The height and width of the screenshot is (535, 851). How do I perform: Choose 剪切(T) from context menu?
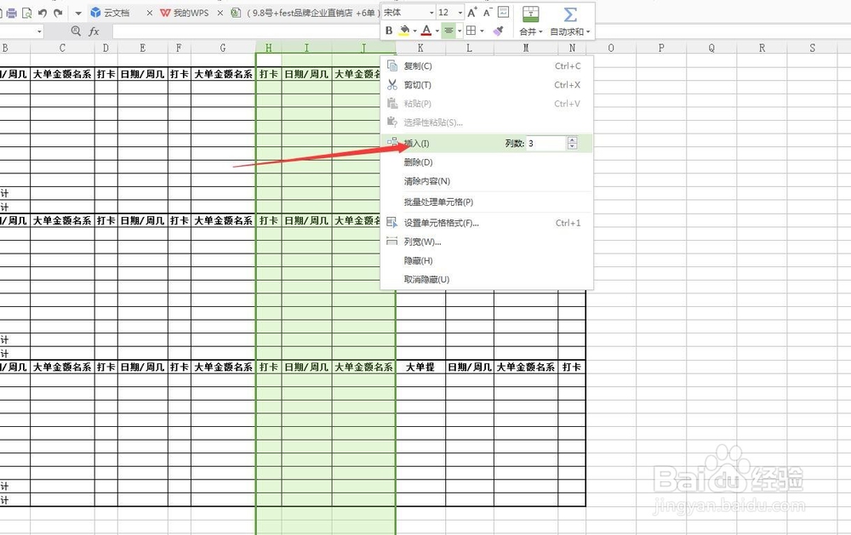coord(486,85)
